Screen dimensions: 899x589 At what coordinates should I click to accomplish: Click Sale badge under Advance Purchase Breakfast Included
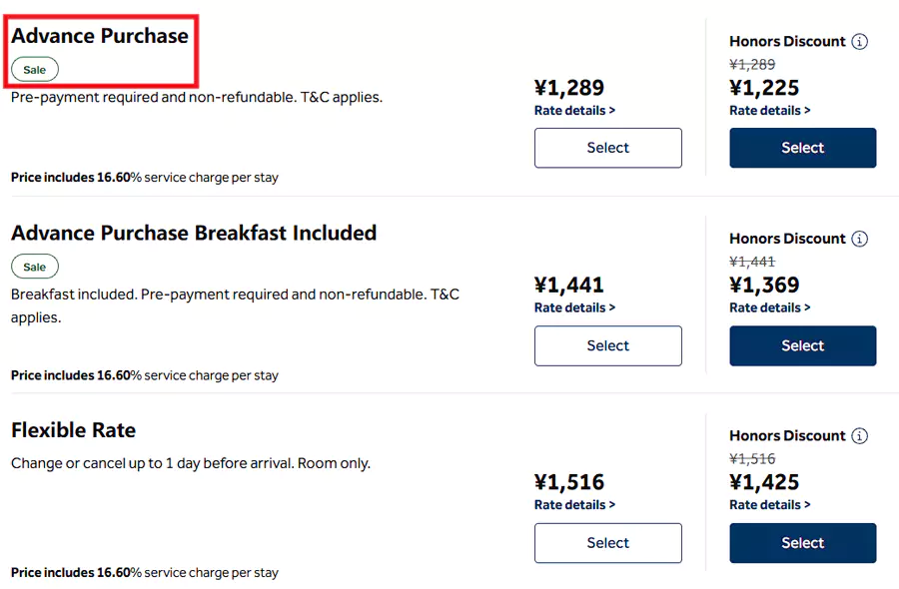coord(35,267)
